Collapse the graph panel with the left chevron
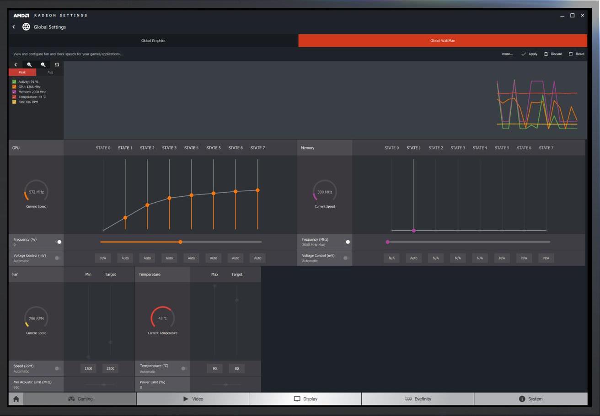This screenshot has height=416, width=600. coord(16,65)
